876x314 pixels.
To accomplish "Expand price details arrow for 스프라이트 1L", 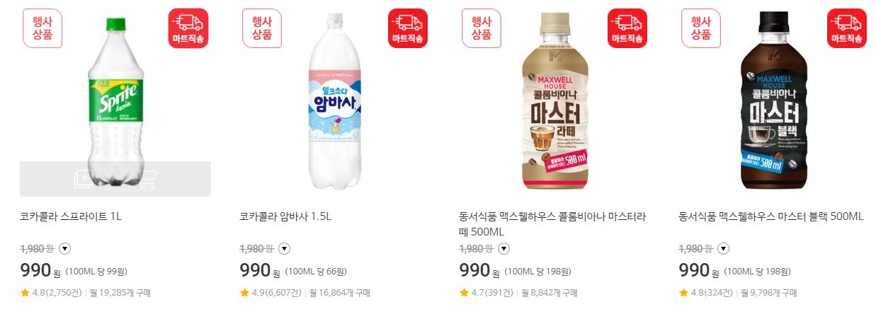I will [64, 248].
